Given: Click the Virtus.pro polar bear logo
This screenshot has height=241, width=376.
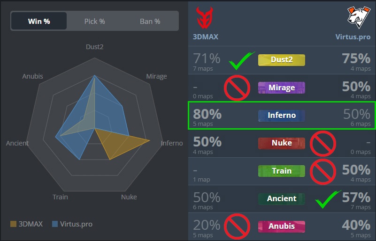Looking at the screenshot, I should click(x=359, y=17).
